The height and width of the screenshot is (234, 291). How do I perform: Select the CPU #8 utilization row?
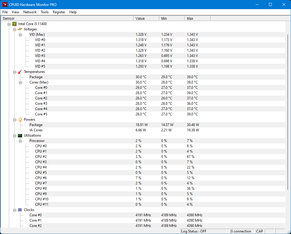(x=160, y=188)
